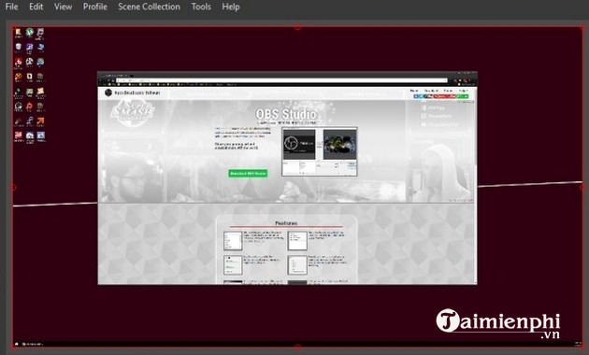Viewport: 589px width, 355px height.
Task: Open the View menu
Action: click(63, 7)
